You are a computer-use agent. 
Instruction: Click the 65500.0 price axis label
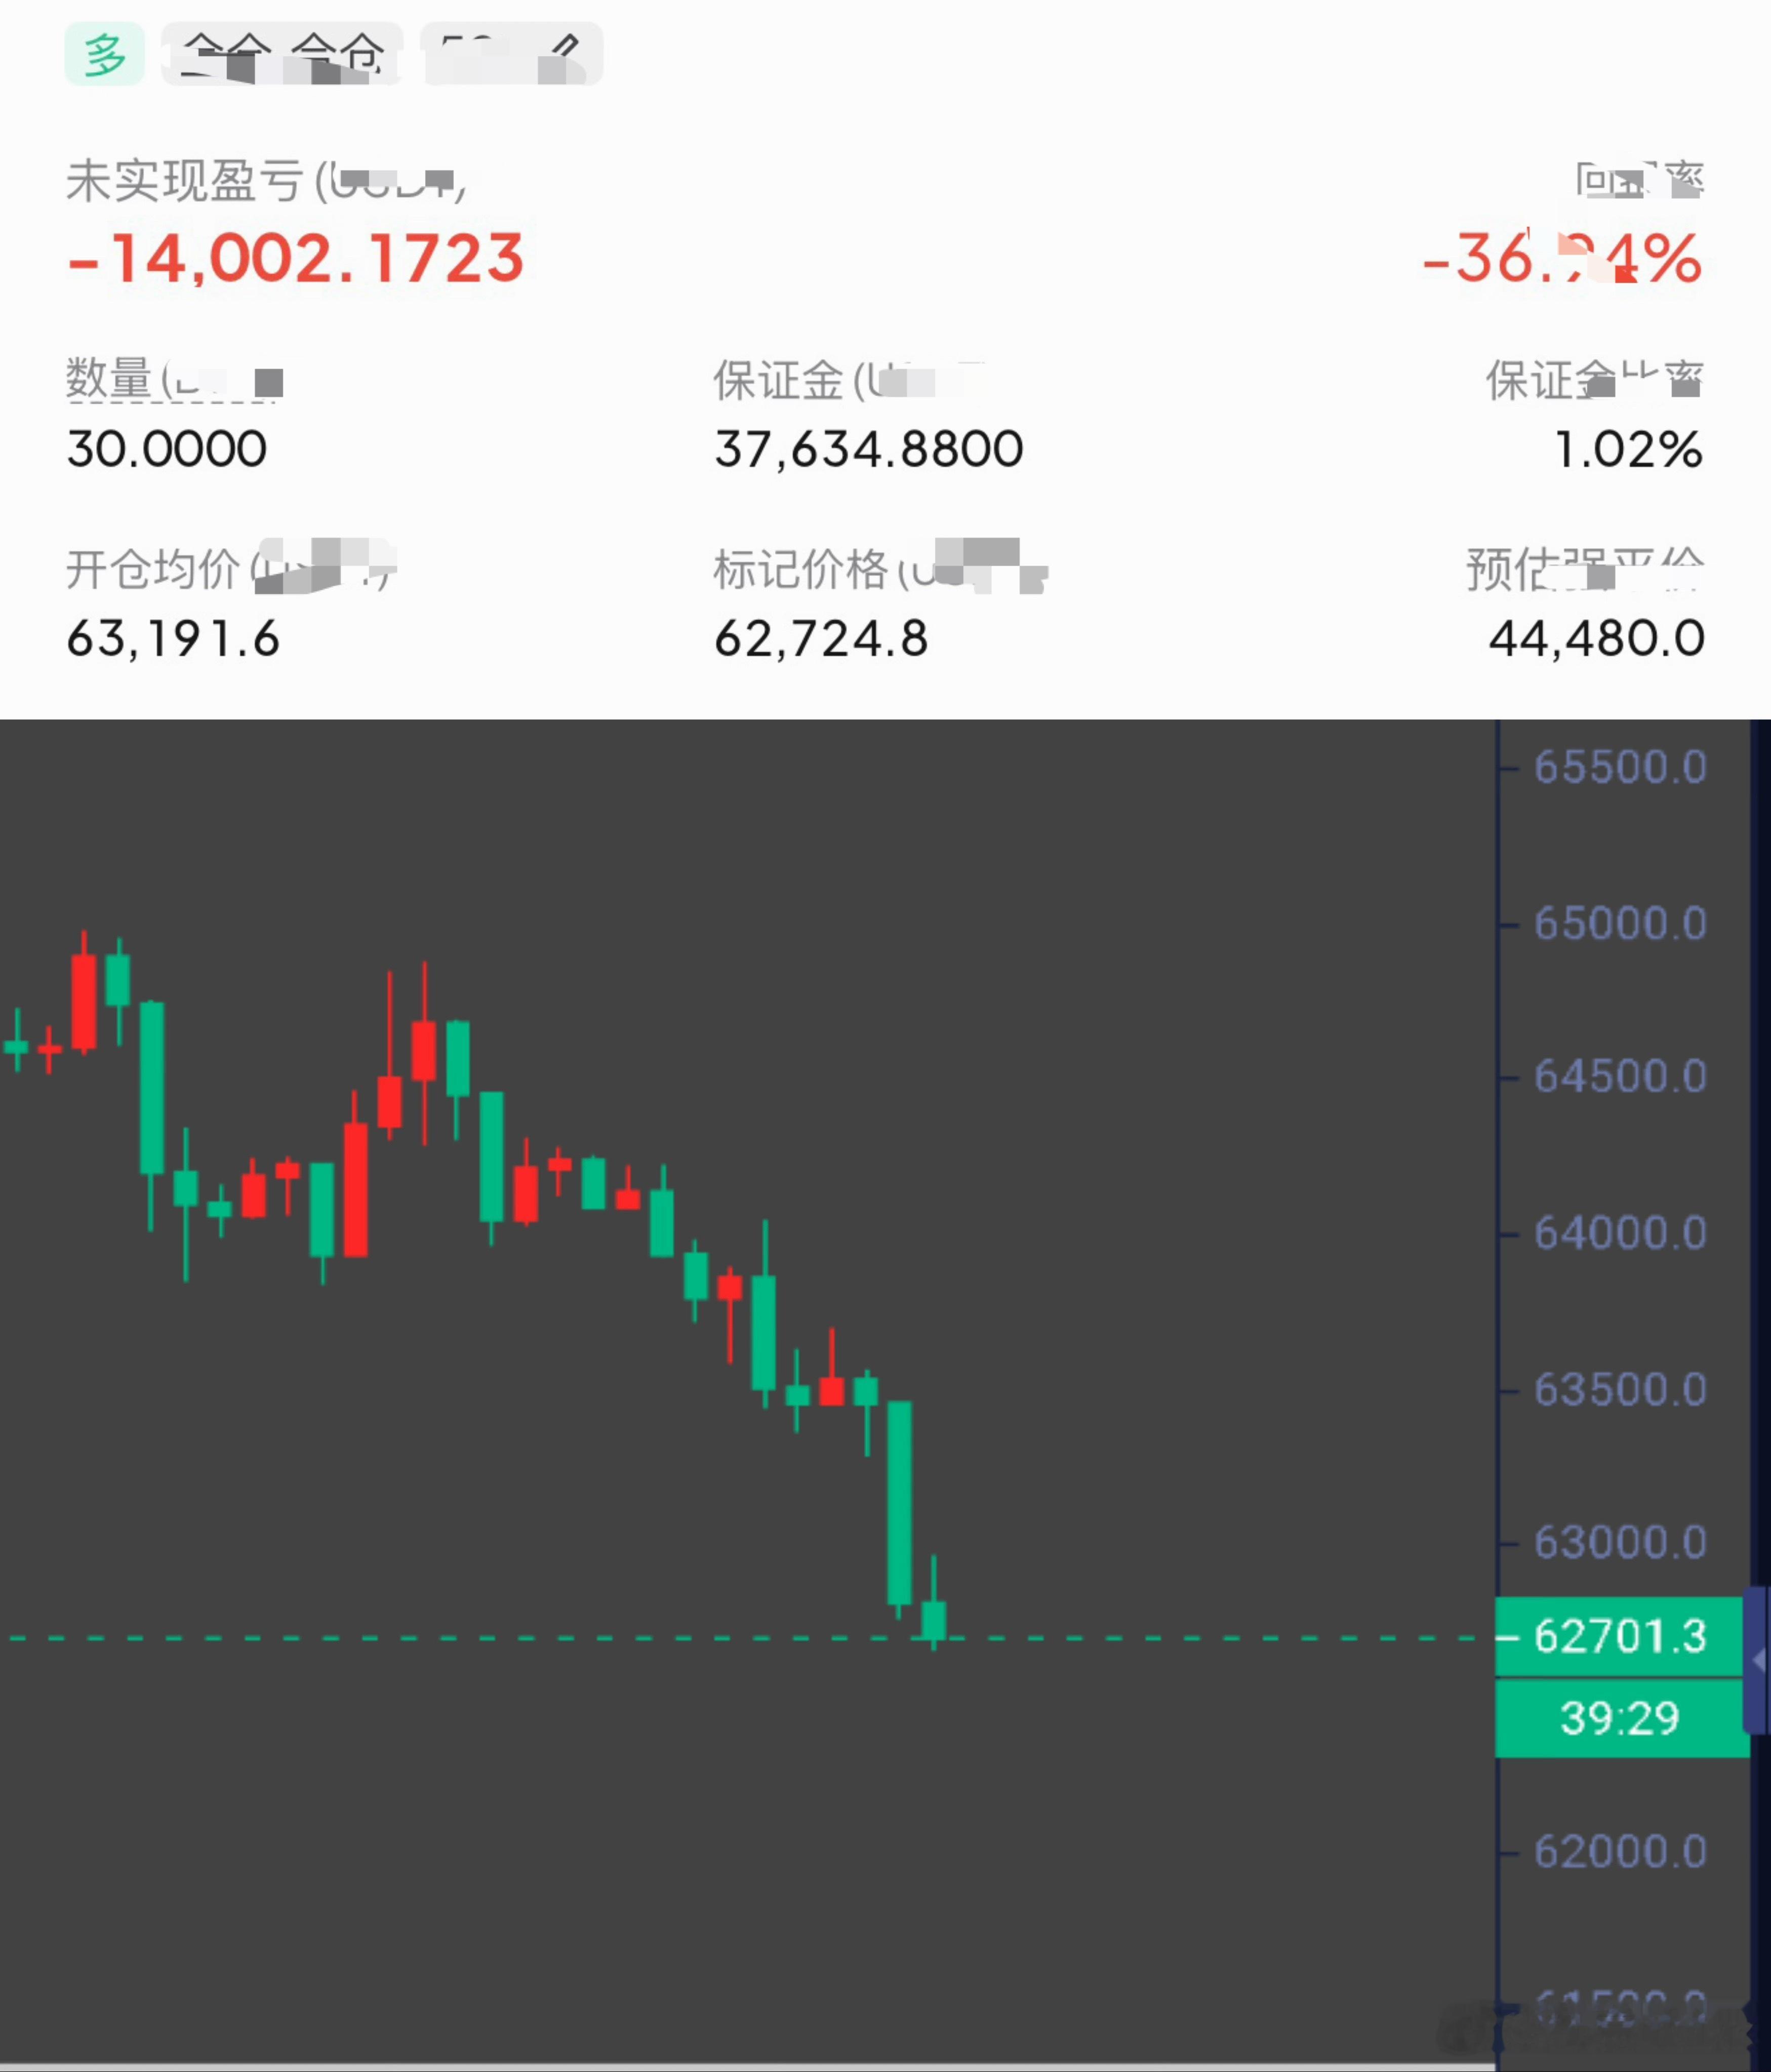(x=1620, y=767)
